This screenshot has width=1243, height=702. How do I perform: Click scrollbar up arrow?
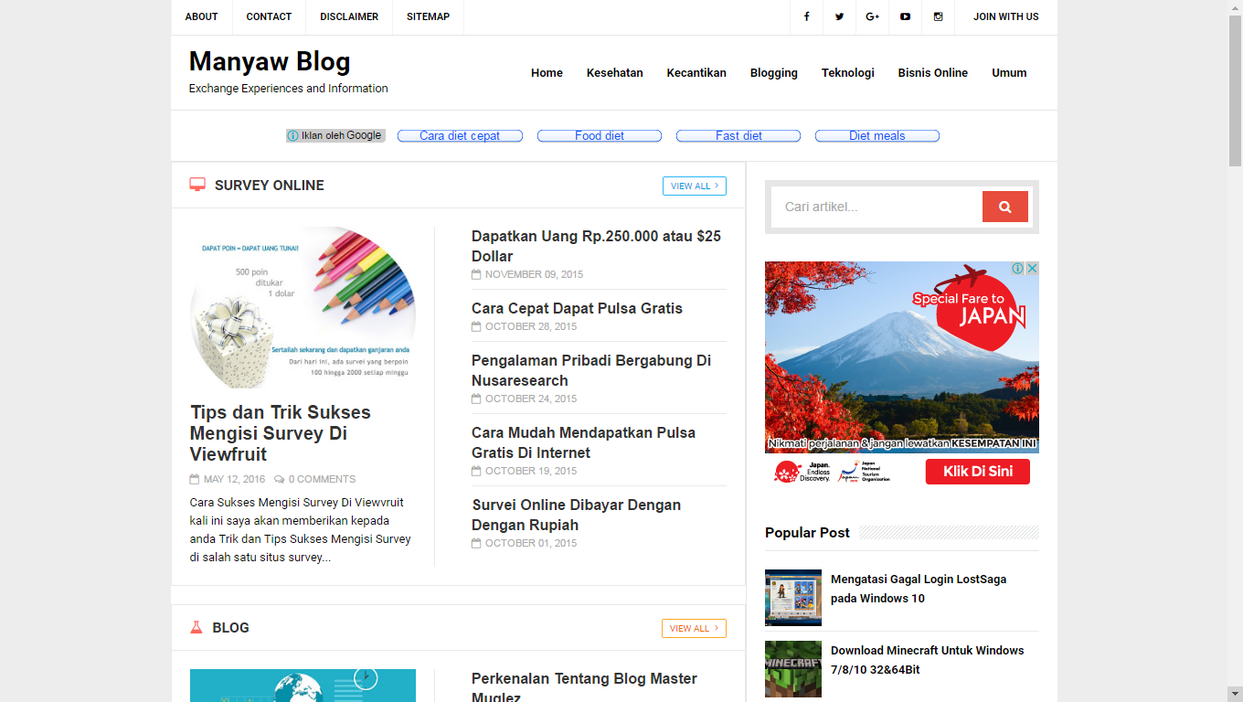tap(1236, 7)
